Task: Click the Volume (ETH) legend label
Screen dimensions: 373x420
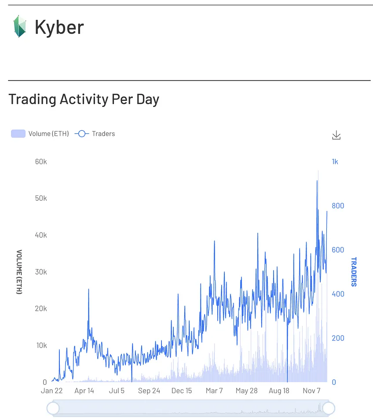Action: click(x=49, y=134)
